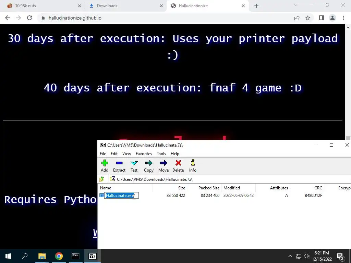Image resolution: width=351 pixels, height=263 pixels.
Task: Go forward in Chrome
Action: (19, 18)
